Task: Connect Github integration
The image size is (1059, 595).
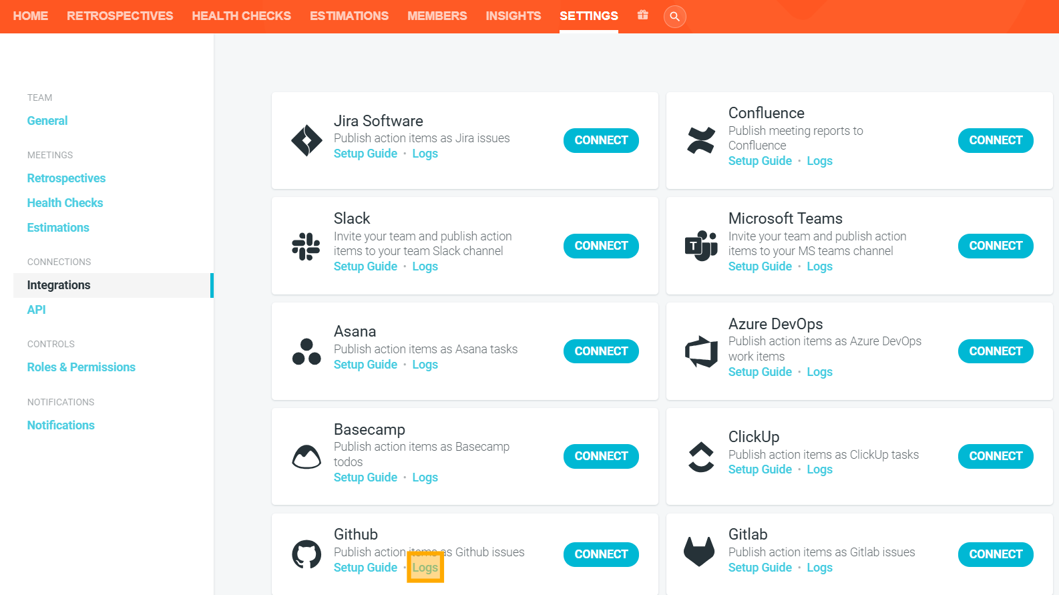Action: coord(601,554)
